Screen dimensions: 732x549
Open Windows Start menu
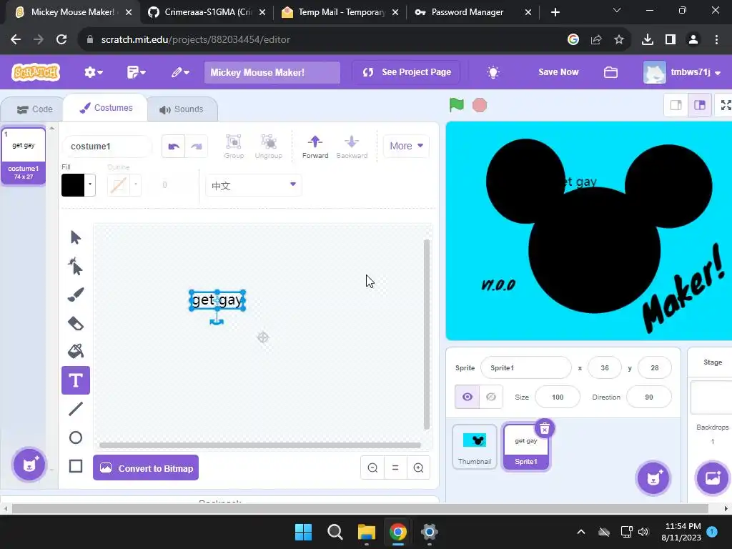coord(303,532)
